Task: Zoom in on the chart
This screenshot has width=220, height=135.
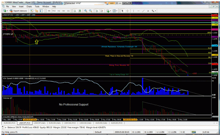Action: coord(86,11)
